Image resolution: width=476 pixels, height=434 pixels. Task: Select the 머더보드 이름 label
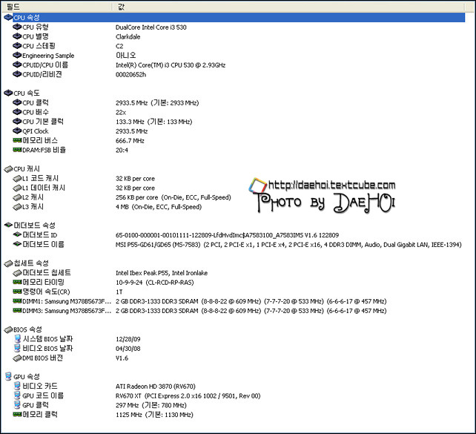point(44,244)
